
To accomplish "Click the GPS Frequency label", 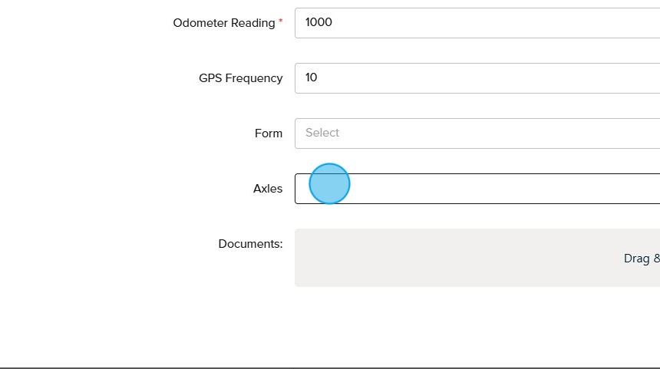I will (x=240, y=78).
